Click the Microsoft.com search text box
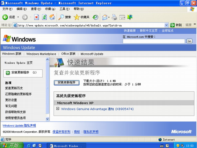 [154, 41]
